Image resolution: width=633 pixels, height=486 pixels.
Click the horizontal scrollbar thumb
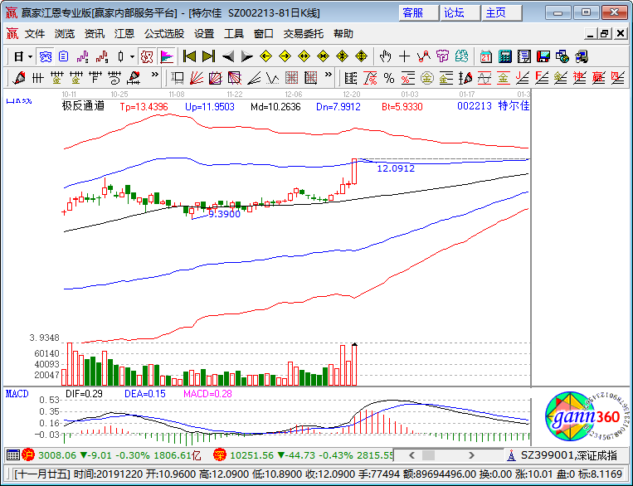(x=428, y=455)
